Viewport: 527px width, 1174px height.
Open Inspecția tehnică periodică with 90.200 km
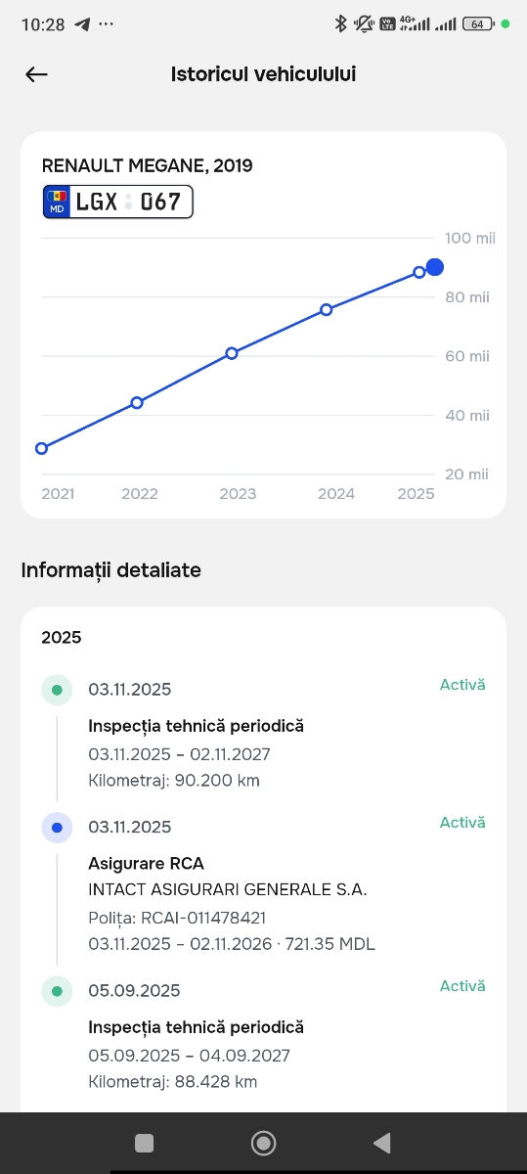pyautogui.click(x=196, y=726)
